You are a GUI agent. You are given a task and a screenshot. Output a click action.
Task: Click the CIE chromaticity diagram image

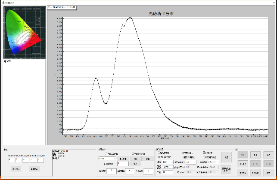click(25, 32)
